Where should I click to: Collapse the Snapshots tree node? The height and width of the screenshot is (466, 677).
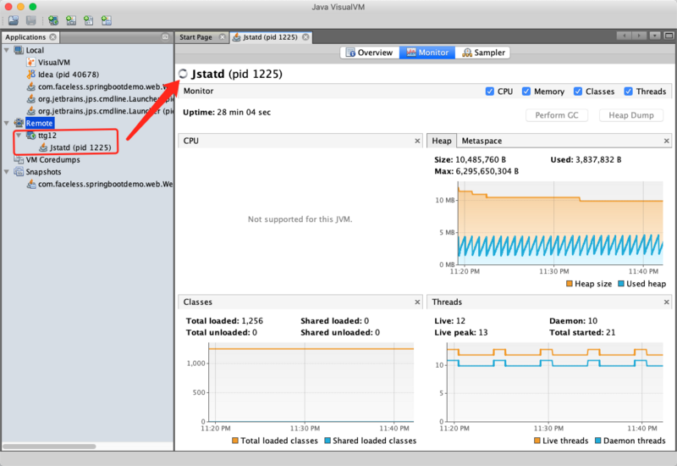coord(7,172)
